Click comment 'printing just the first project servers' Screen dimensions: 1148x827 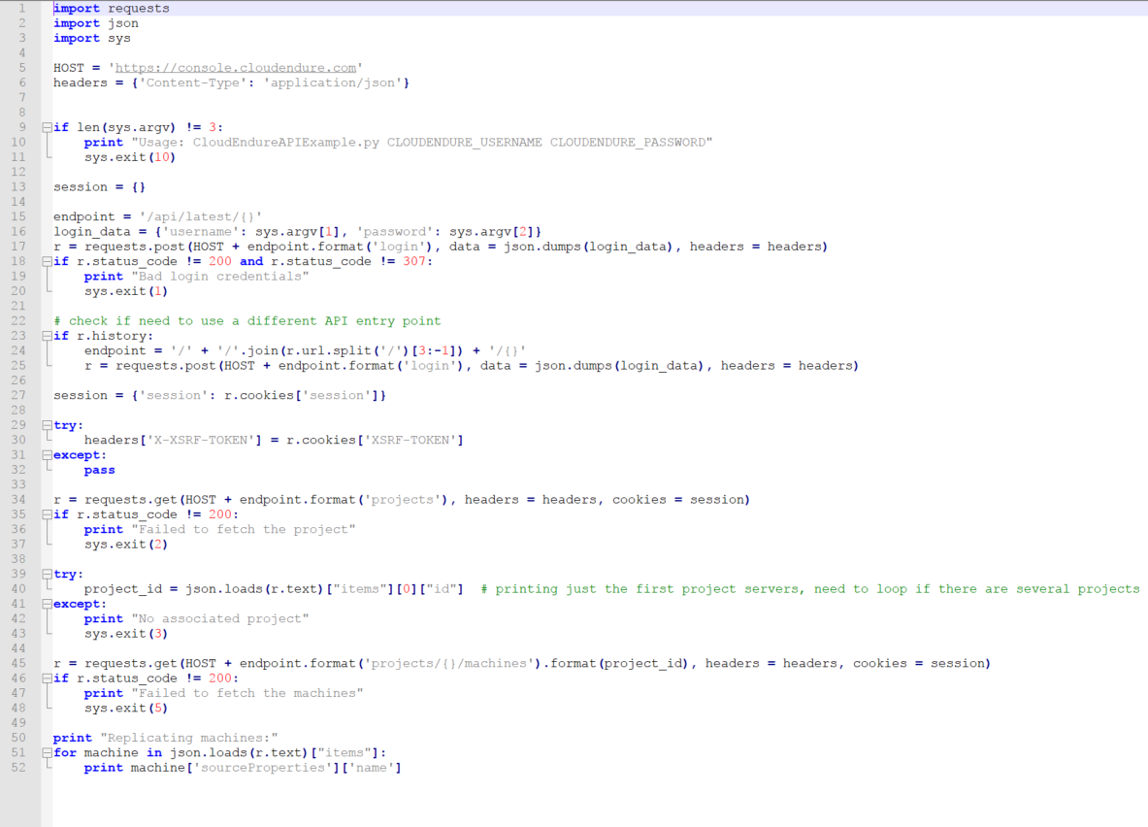pyautogui.click(x=649, y=589)
